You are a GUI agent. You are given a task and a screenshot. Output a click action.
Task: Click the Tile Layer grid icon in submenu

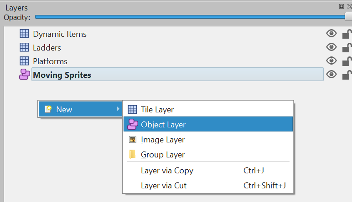click(132, 110)
